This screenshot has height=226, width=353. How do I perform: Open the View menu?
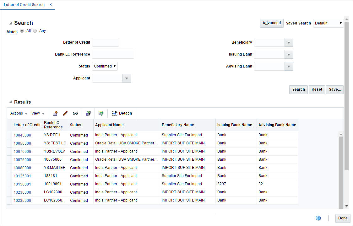(x=38, y=113)
